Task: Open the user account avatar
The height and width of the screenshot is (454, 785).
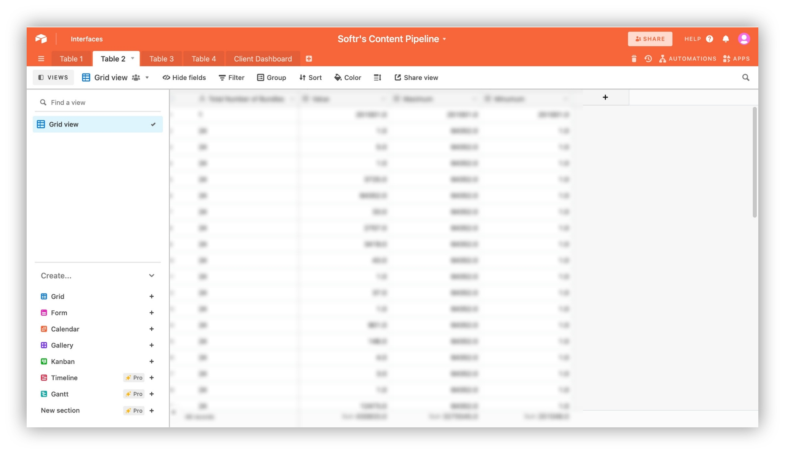Action: [744, 39]
